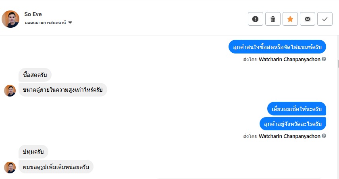Click small avatar beside ผมขอดูรูปเพิ่มเติม message
The width and height of the screenshot is (339, 179).
click(x=10, y=167)
